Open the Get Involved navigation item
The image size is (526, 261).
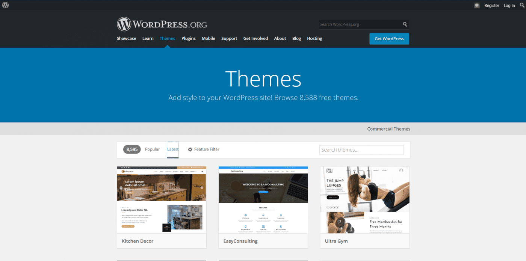(255, 38)
